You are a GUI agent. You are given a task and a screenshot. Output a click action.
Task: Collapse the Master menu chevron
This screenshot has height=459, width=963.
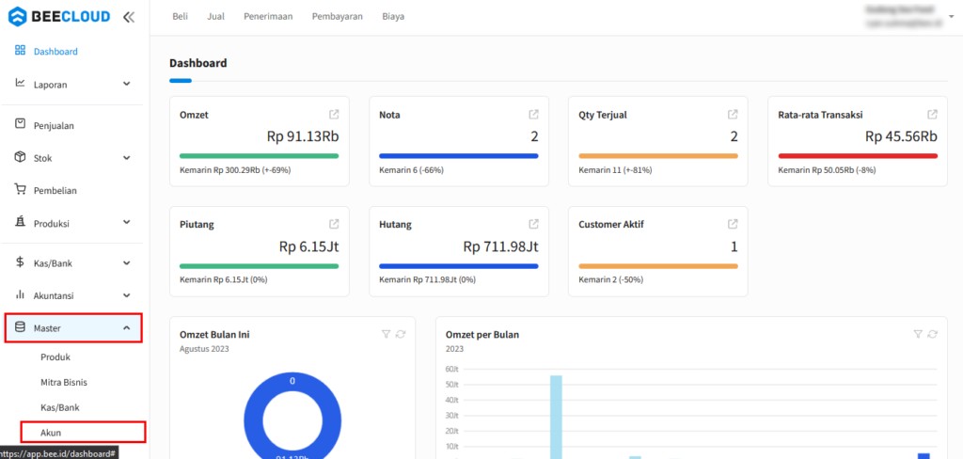click(x=127, y=328)
